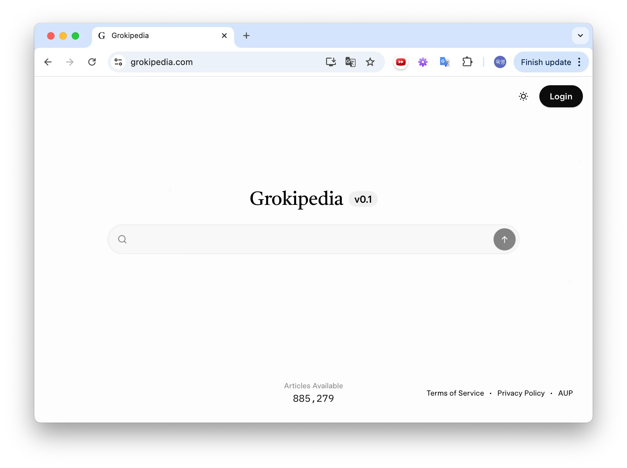Open the Extensions puzzle piece menu
Image resolution: width=627 pixels, height=468 pixels.
(467, 62)
